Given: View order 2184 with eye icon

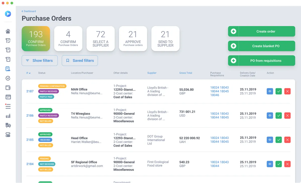Looking at the screenshot, I should tap(270, 164).
